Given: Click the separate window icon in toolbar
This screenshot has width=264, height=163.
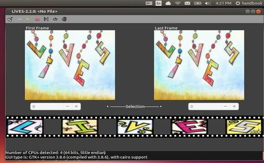Looking at the screenshot, I should click(10, 19).
